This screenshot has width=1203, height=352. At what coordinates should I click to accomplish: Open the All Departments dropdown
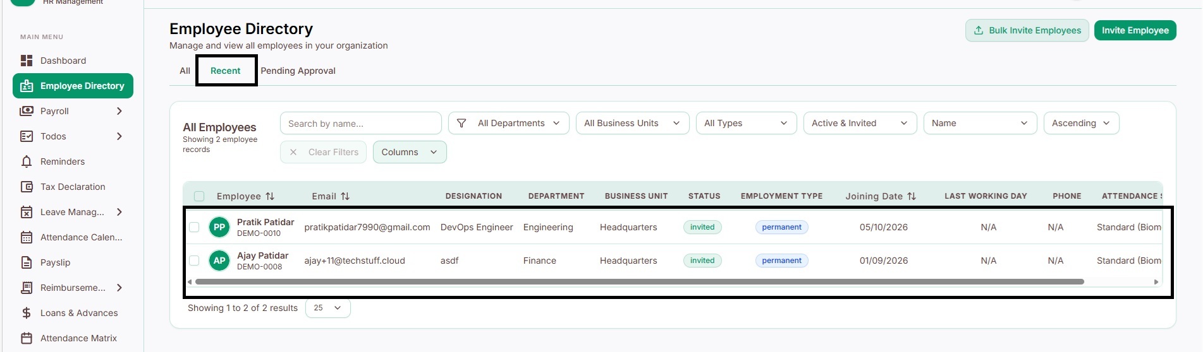(x=509, y=123)
